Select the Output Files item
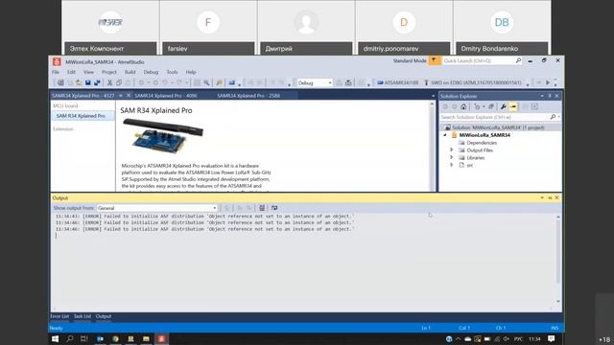614x345 pixels. click(480, 150)
